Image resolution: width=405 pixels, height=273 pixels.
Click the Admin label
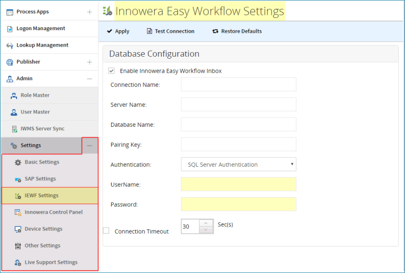[25, 79]
